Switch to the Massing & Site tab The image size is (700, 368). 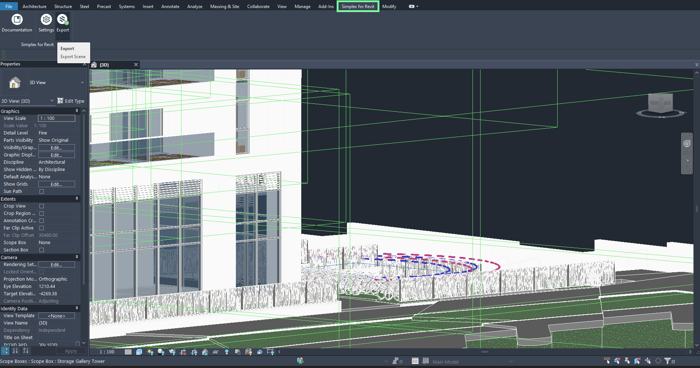[225, 7]
